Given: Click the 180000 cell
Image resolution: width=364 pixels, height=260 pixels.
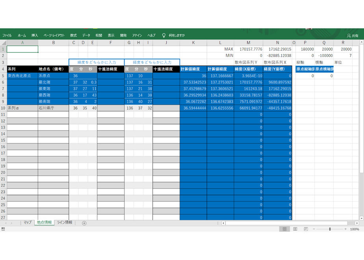Looking at the screenshot, I should [x=305, y=49].
